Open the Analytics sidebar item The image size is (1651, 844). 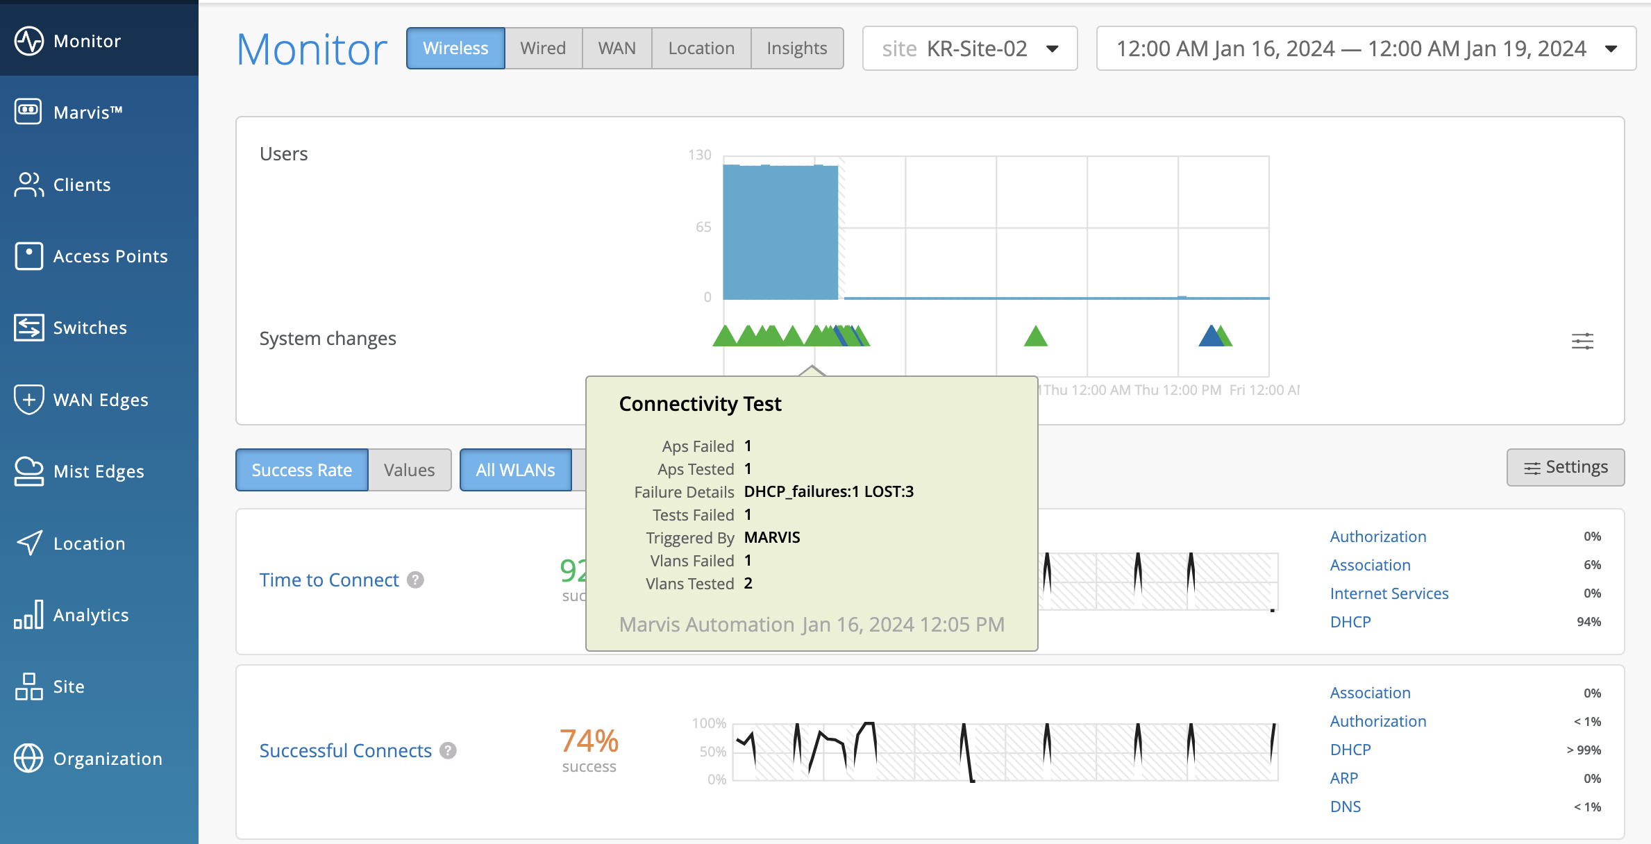(90, 615)
